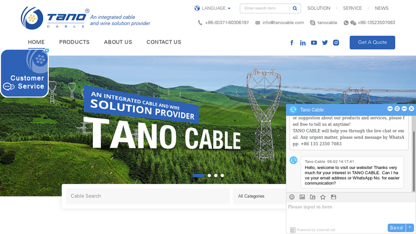Click the WhatsApp icon in header
Image resolution: width=416 pixels, height=234 pixels.
click(346, 23)
